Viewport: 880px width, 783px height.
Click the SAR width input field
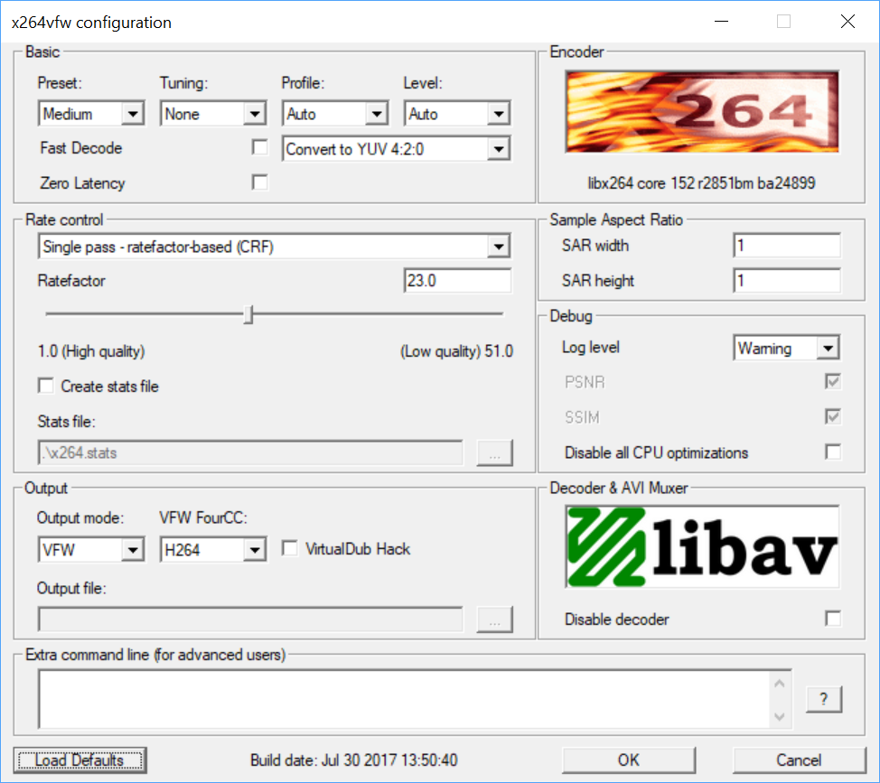tap(787, 246)
